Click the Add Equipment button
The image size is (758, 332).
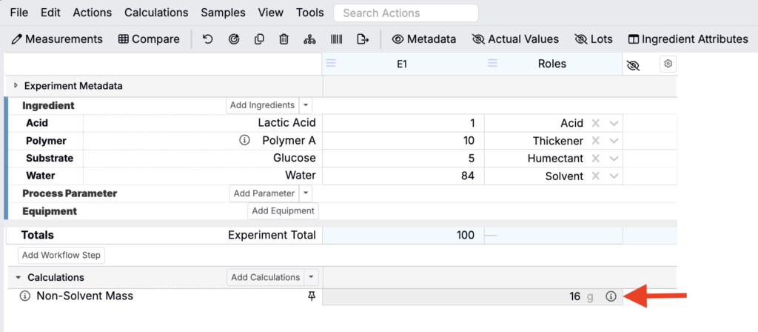[x=283, y=211]
